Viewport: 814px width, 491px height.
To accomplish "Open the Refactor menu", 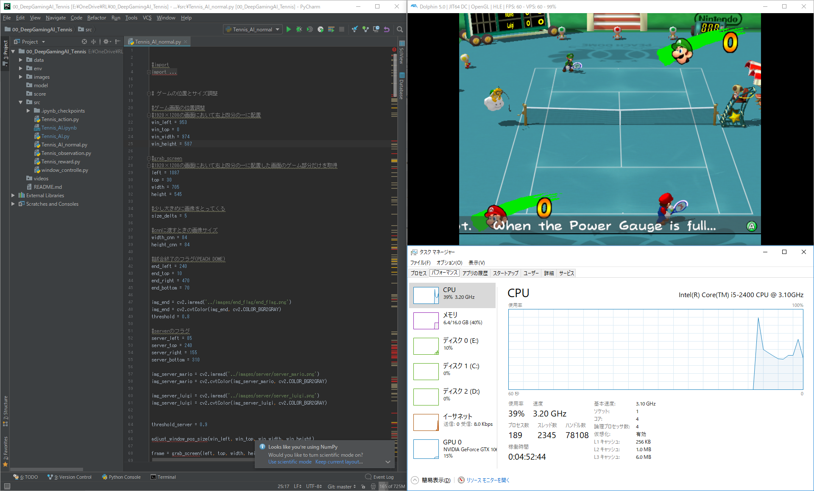I will click(x=97, y=18).
